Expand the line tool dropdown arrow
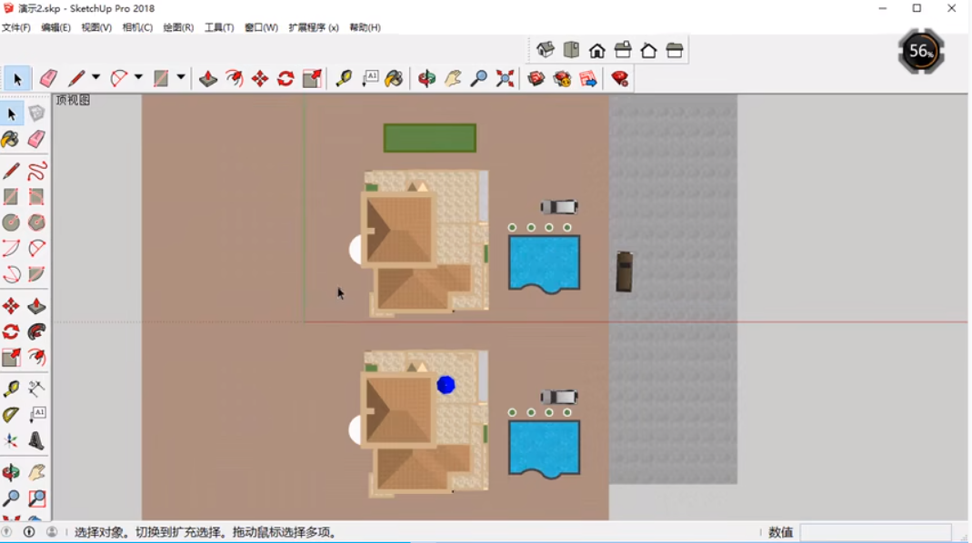Screen dimensions: 972x543 95,78
